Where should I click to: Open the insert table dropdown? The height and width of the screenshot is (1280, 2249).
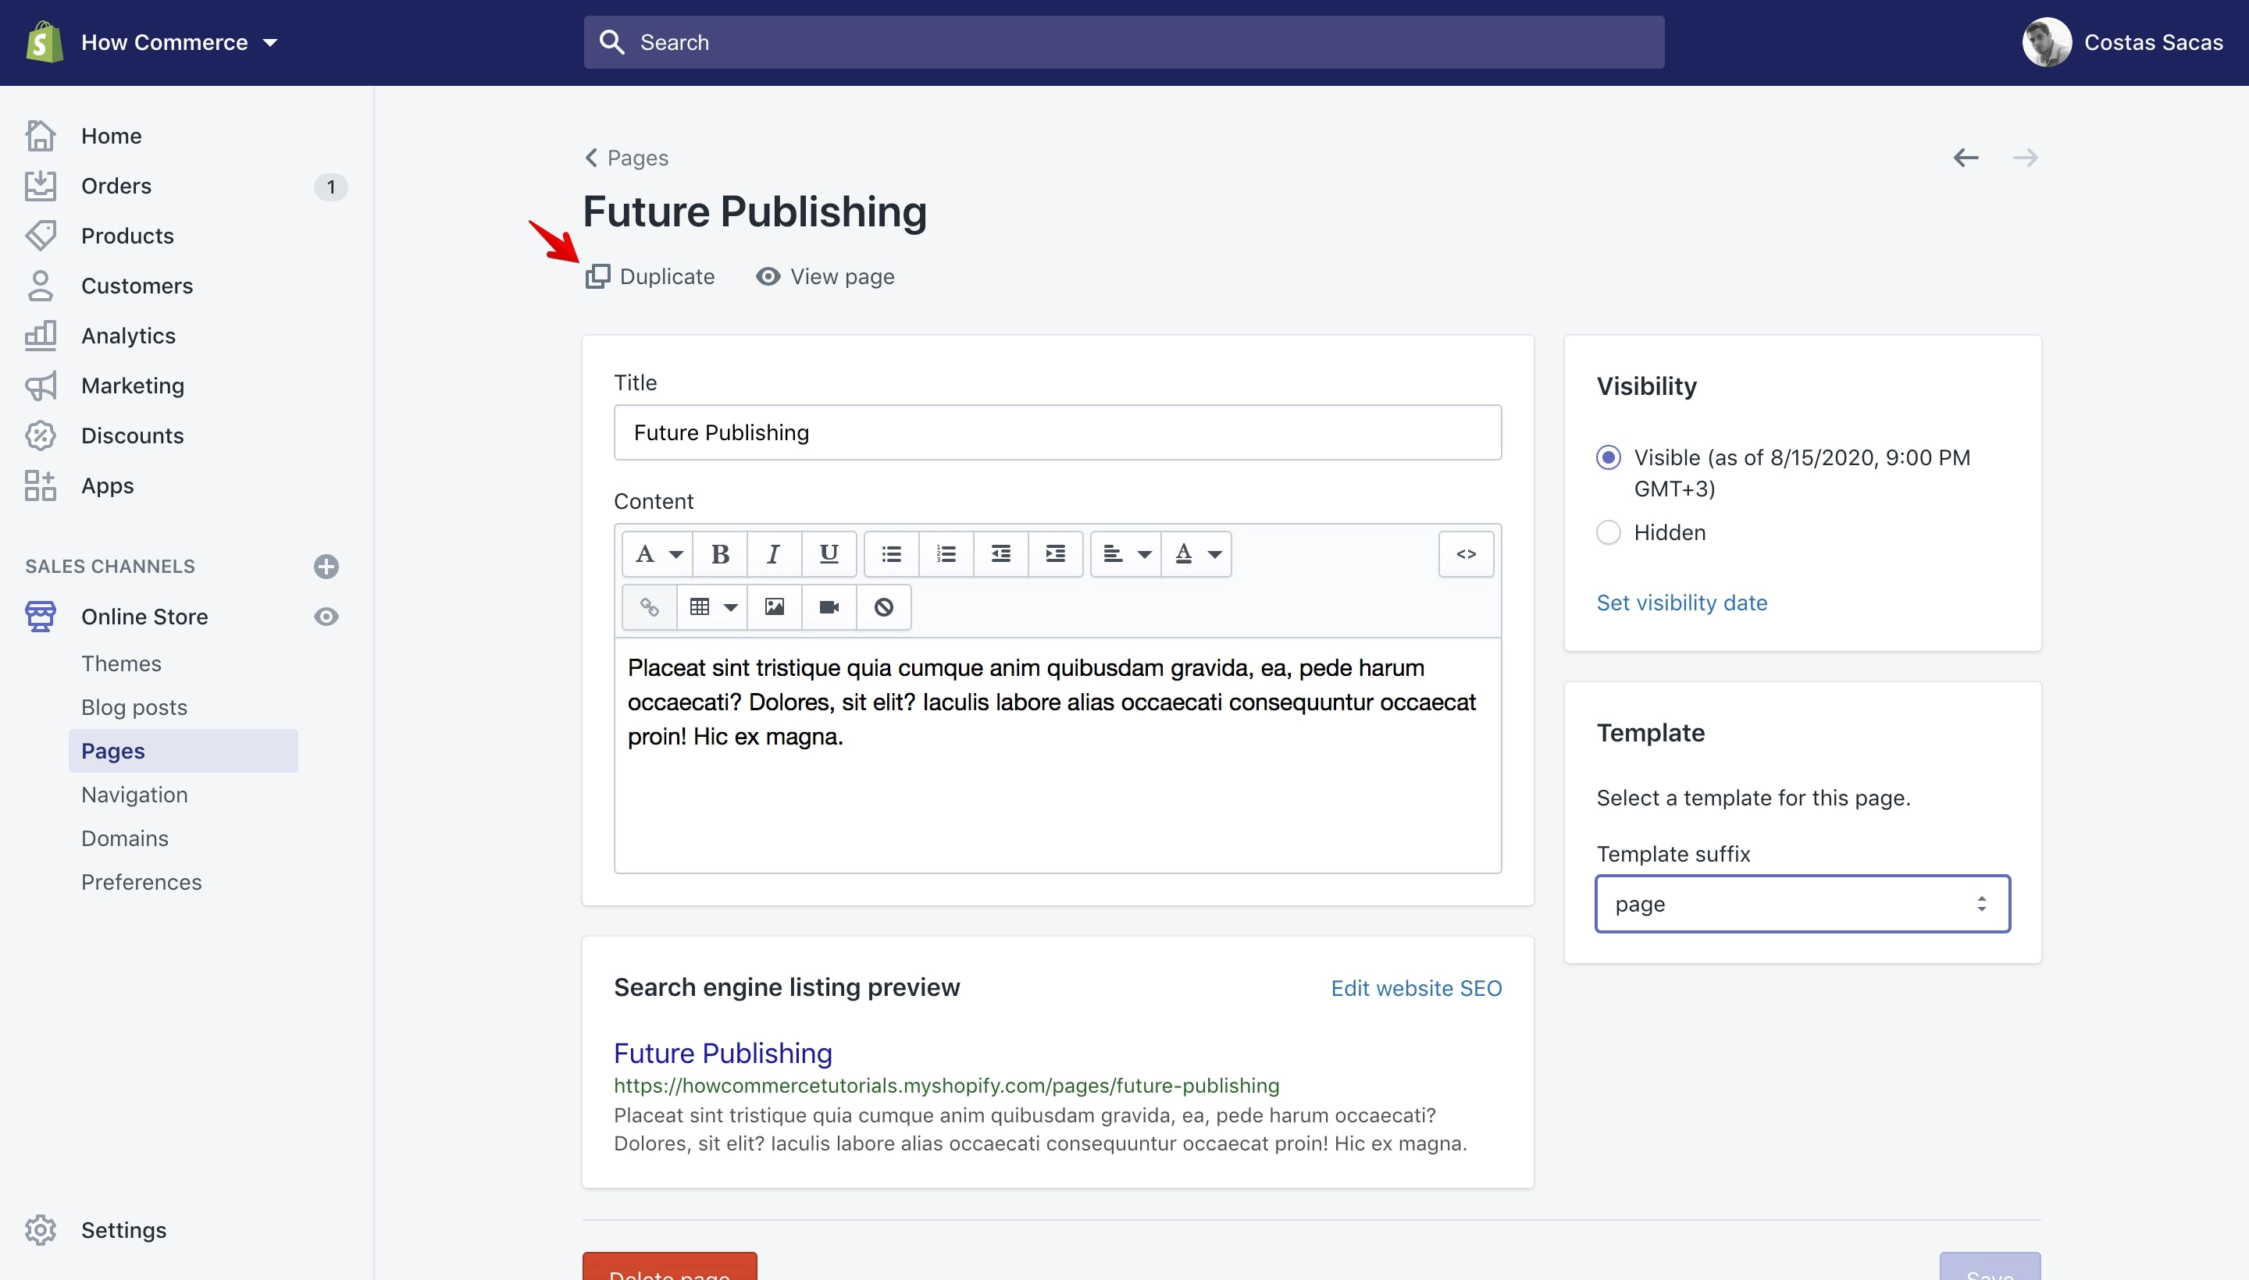click(712, 606)
